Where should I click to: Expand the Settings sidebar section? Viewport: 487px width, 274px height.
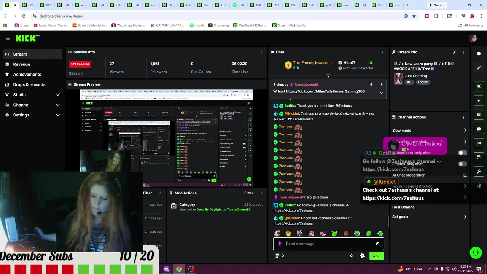(x=58, y=115)
